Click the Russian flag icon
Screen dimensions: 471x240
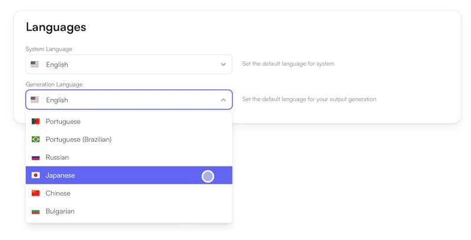click(36, 158)
